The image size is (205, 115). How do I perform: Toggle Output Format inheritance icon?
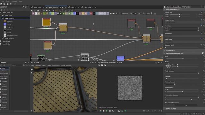click(x=201, y=20)
